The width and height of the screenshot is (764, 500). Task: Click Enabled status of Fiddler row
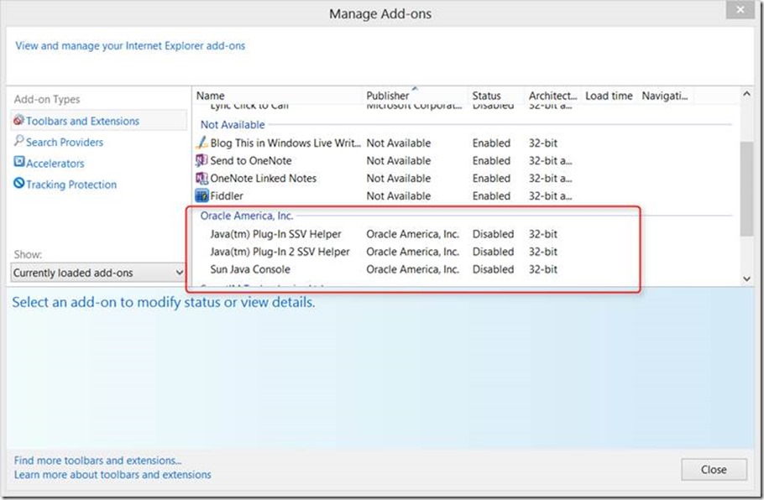click(x=491, y=195)
